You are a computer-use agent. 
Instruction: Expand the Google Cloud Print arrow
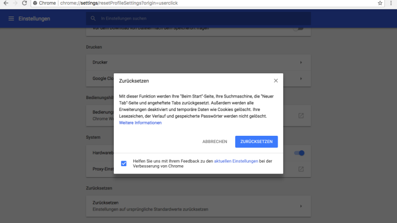tap(301, 78)
